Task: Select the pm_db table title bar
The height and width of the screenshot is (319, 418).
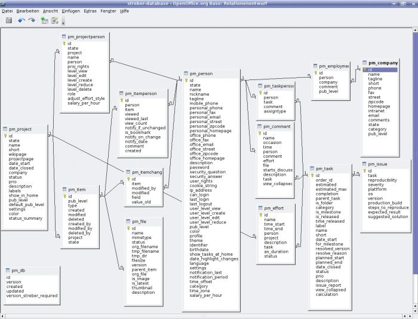Action: (x=32, y=271)
